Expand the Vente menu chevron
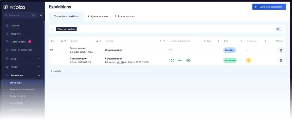 [x=39, y=67]
